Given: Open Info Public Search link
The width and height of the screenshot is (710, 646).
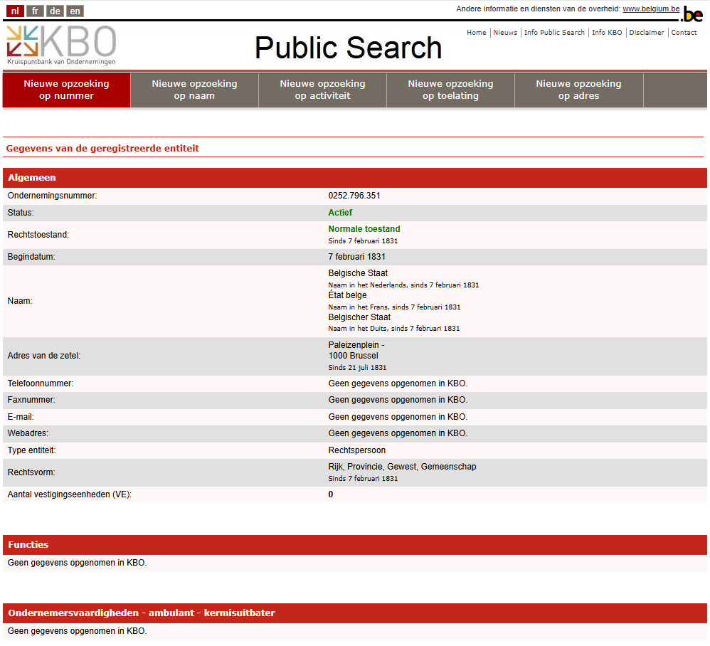Looking at the screenshot, I should (x=554, y=33).
